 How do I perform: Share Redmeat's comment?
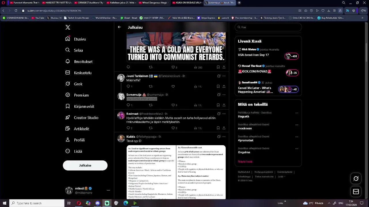click(x=224, y=128)
